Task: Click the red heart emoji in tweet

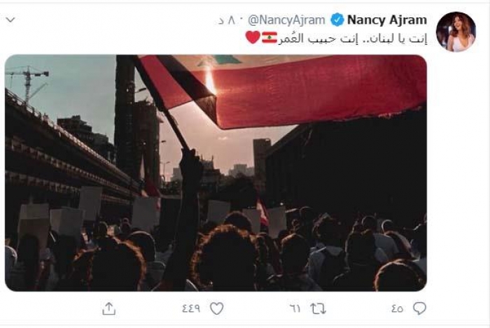Action: pos(252,37)
